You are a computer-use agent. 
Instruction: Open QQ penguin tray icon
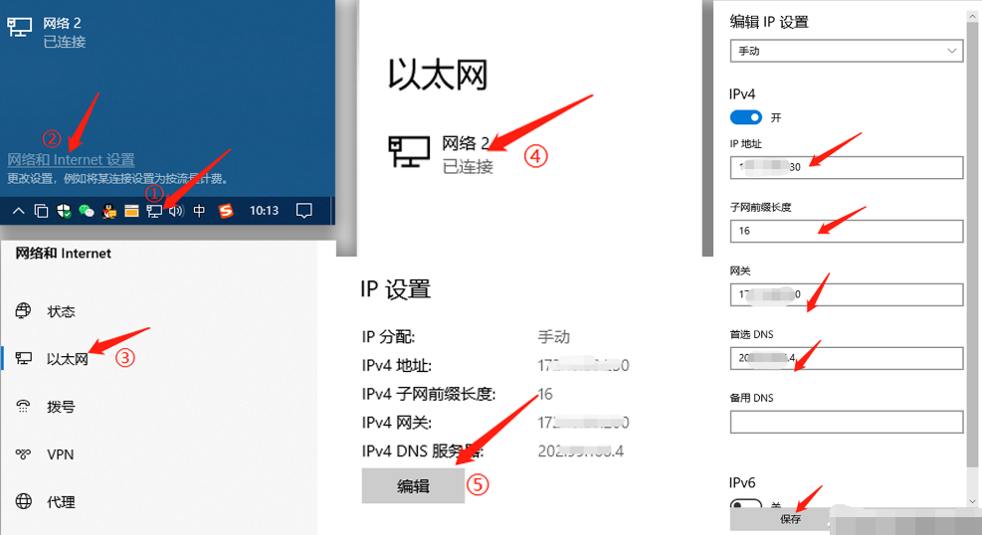pos(109,211)
